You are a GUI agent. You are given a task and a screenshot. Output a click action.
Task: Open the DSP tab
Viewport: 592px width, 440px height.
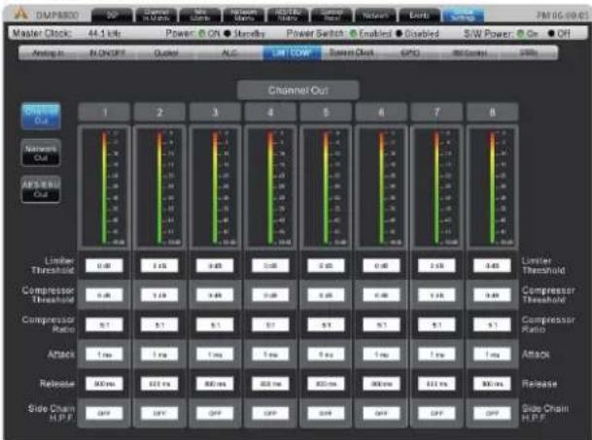[112, 16]
